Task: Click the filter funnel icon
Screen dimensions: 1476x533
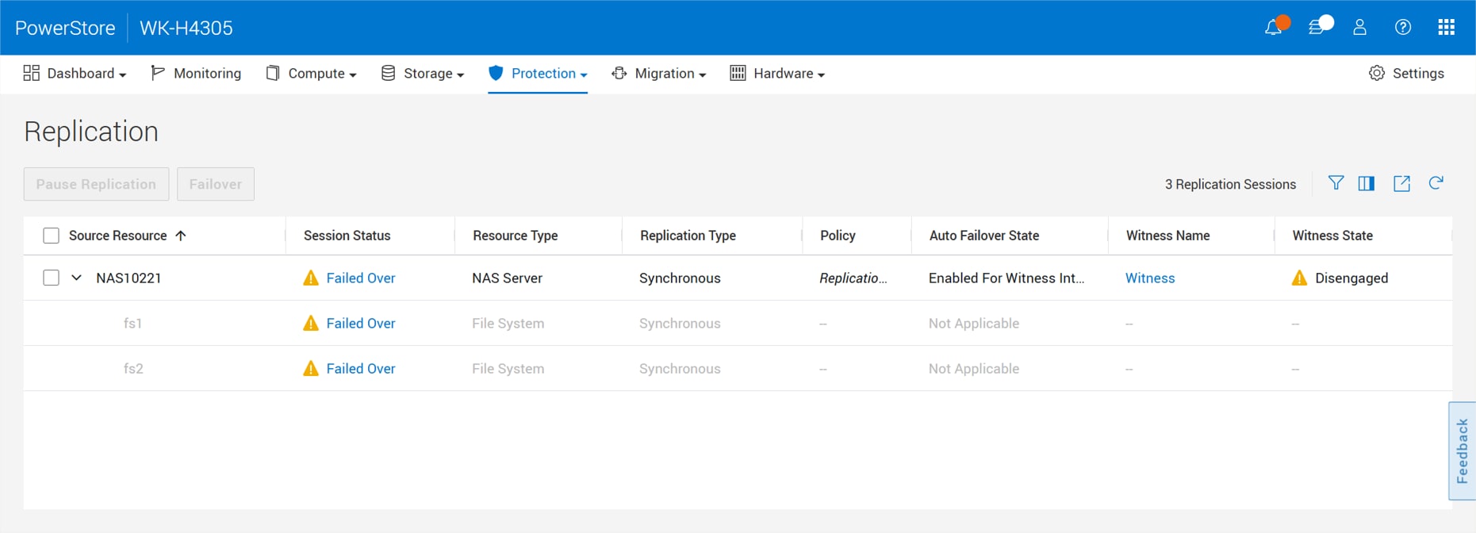Action: [1336, 183]
